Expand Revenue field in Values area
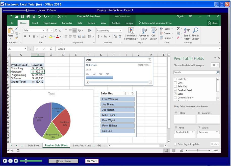The image size is (231, 166). [217, 132]
